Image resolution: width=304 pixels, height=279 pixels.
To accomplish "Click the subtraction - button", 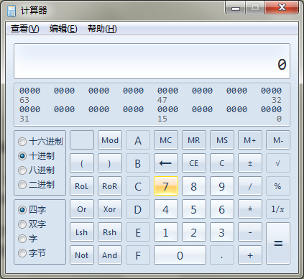I will pos(250,232).
